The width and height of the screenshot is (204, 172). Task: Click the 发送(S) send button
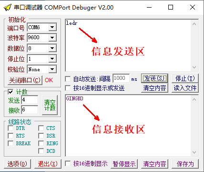(154, 78)
